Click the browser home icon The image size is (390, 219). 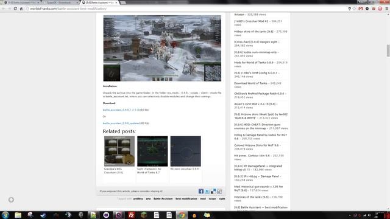click(x=21, y=9)
